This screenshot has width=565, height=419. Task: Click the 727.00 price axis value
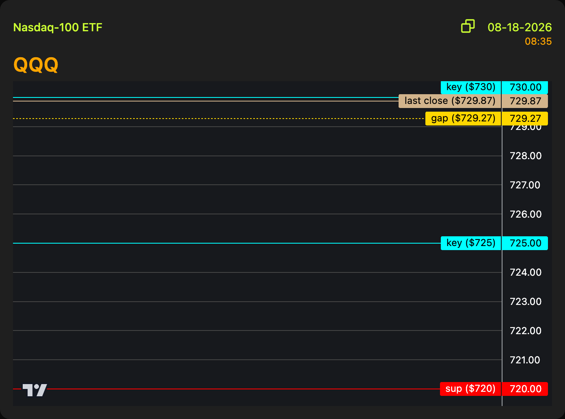point(525,185)
